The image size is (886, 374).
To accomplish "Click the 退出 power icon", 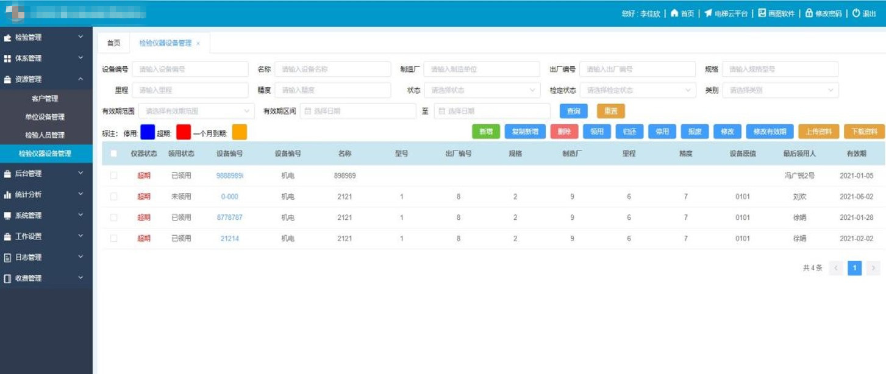I will click(856, 13).
